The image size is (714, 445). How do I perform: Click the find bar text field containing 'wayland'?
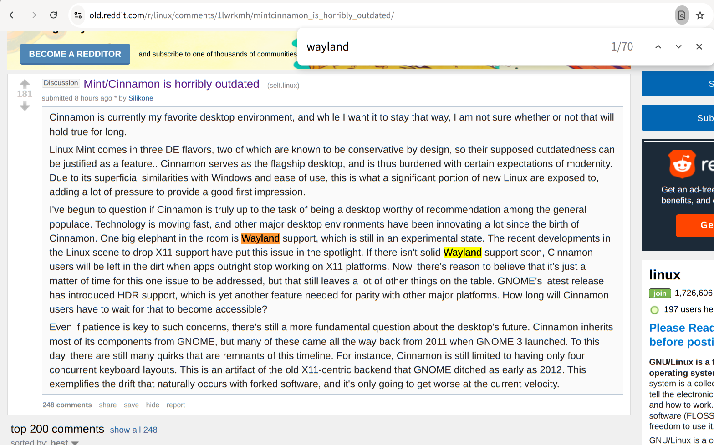click(x=455, y=46)
